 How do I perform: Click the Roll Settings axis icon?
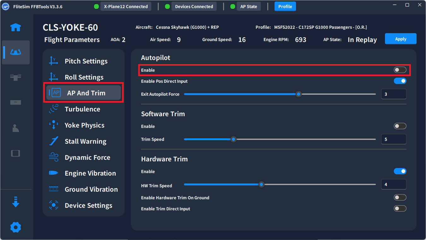point(54,77)
